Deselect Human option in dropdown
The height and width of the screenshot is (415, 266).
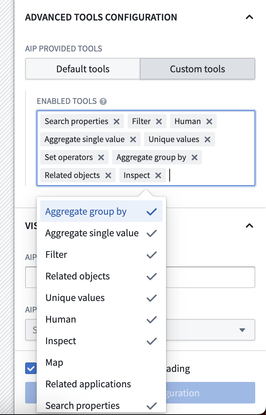coord(101,319)
